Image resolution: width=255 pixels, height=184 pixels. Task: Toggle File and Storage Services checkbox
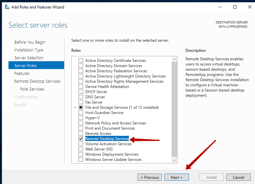pos(81,107)
